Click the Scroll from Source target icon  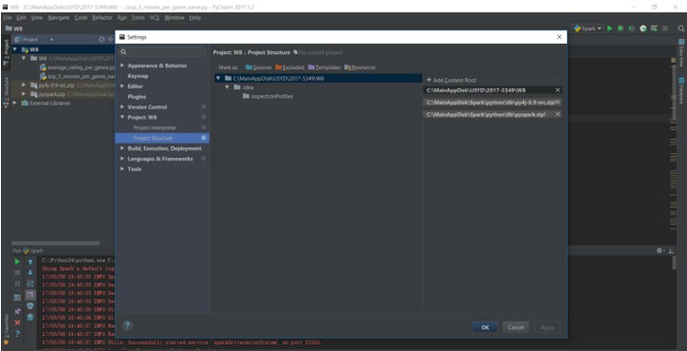pyautogui.click(x=102, y=39)
